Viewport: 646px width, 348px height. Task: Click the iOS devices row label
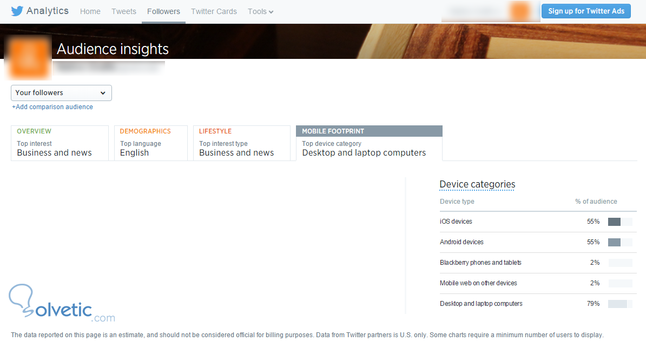point(456,222)
